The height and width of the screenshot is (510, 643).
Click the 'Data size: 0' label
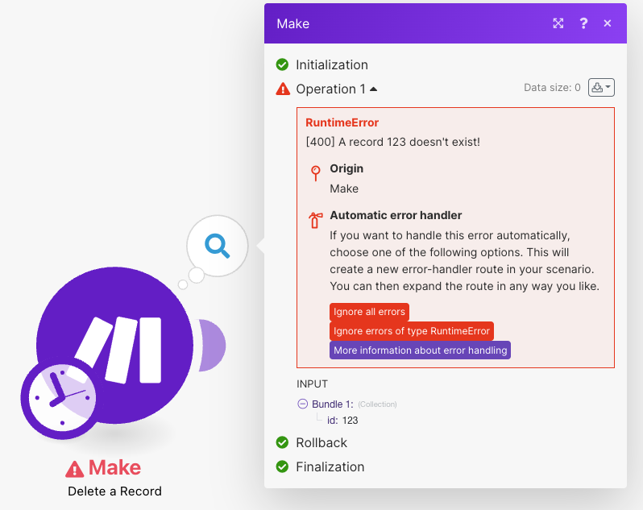click(x=552, y=87)
